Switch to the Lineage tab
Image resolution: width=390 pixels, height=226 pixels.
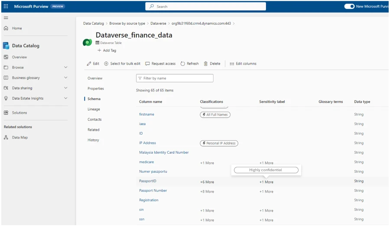point(94,109)
